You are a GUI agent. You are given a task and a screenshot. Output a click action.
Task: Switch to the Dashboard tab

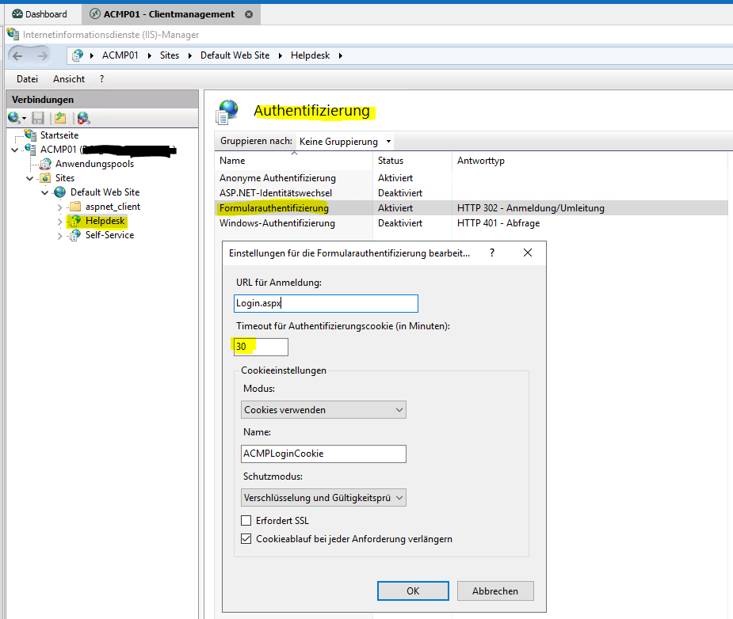[40, 14]
